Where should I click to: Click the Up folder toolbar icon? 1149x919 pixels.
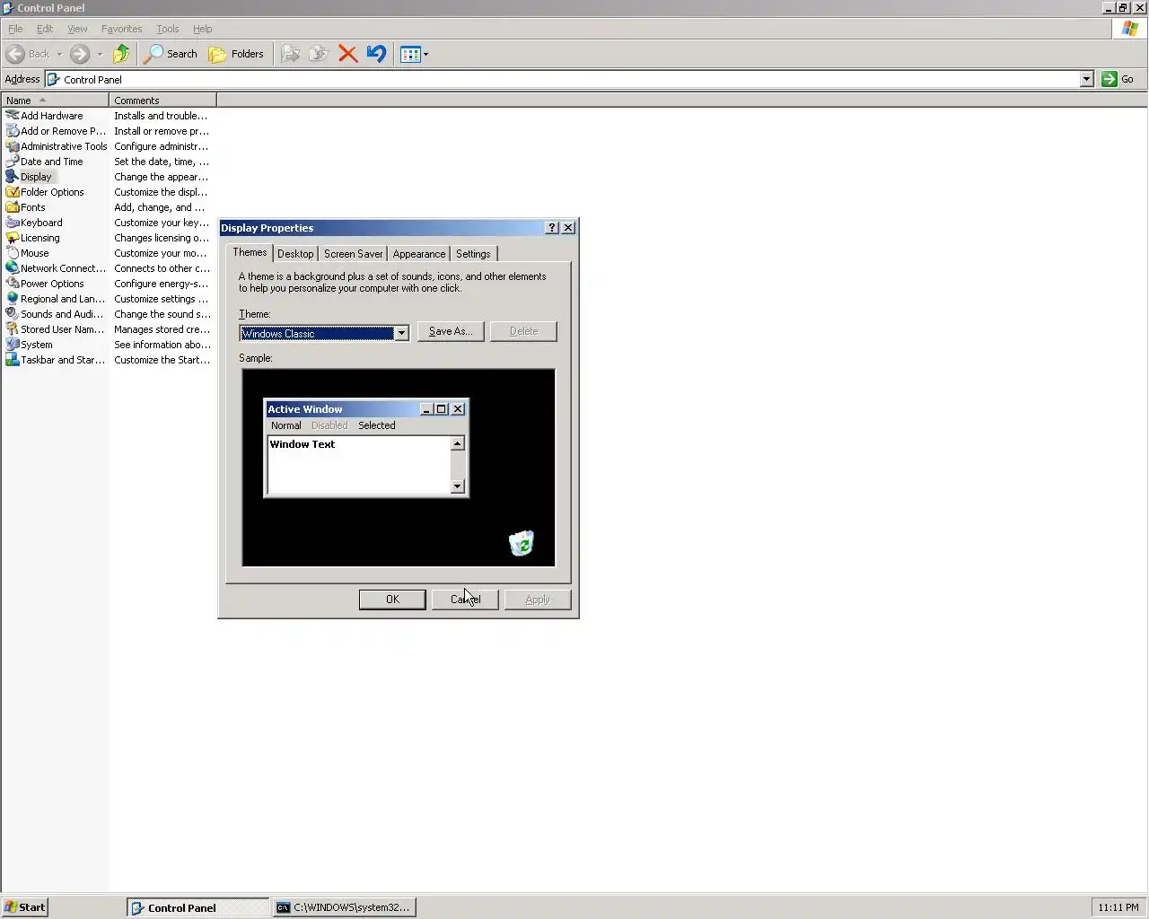[x=121, y=54]
